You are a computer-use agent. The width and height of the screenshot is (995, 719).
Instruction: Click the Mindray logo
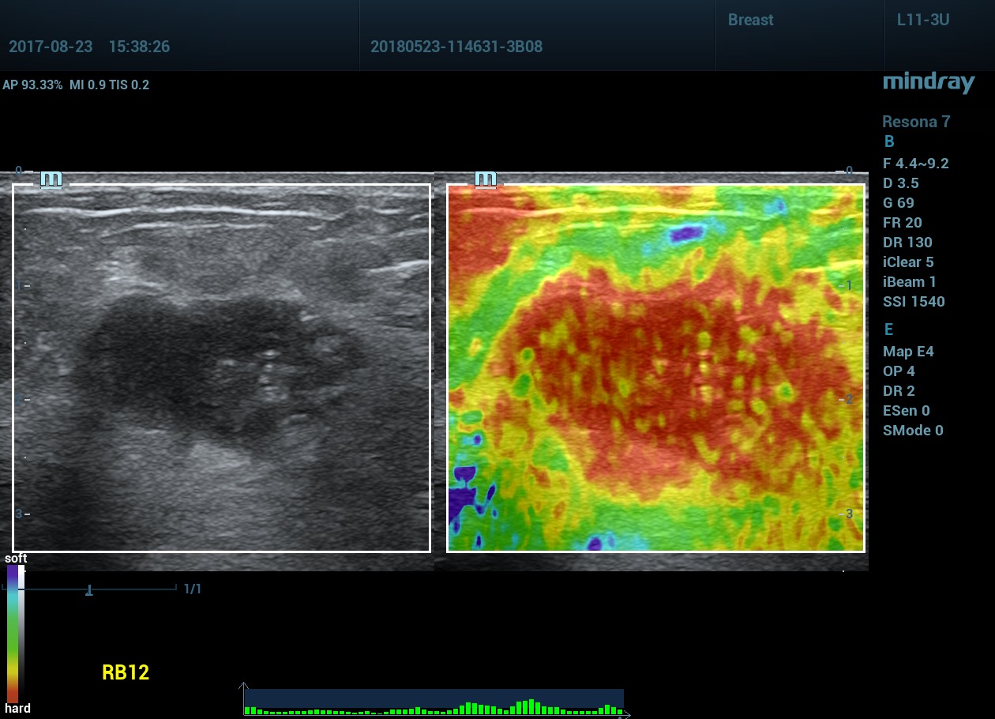pyautogui.click(x=929, y=81)
